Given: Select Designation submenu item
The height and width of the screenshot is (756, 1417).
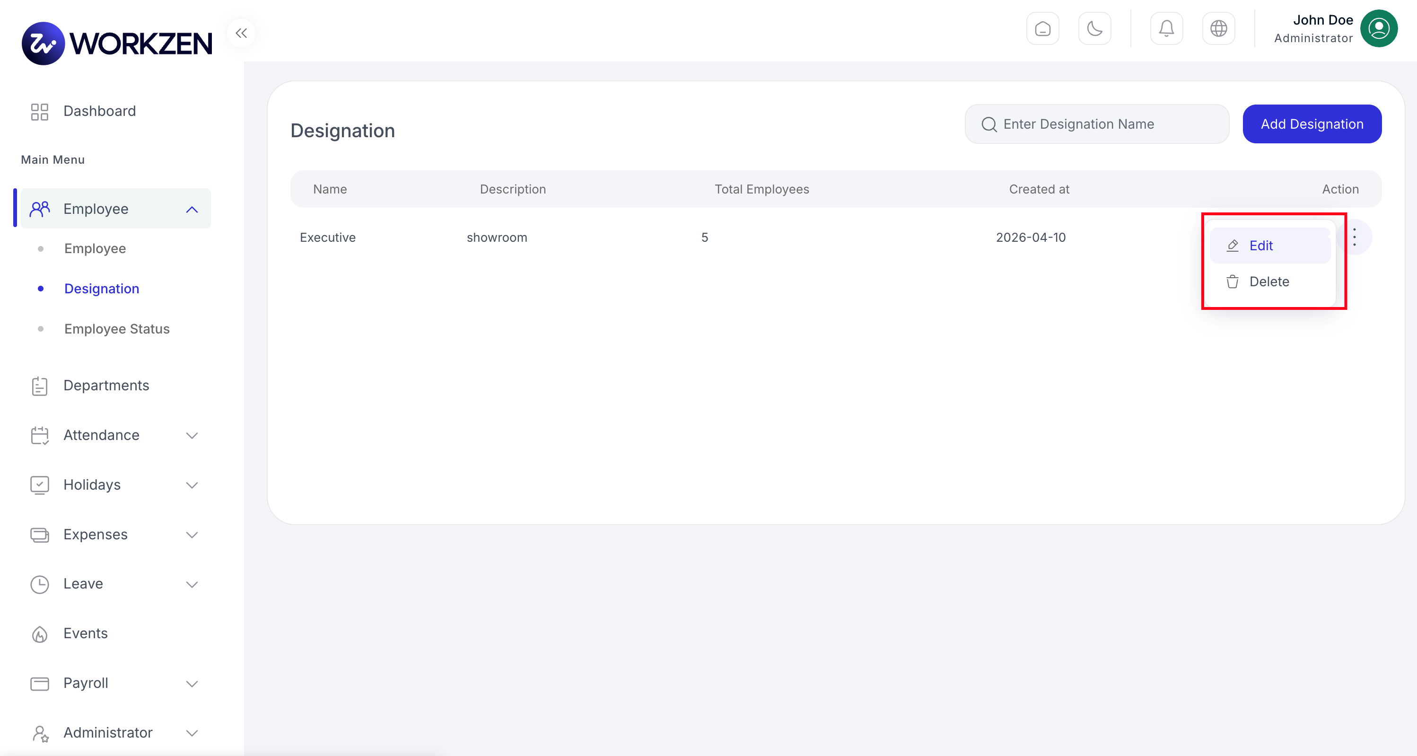Looking at the screenshot, I should click(102, 289).
